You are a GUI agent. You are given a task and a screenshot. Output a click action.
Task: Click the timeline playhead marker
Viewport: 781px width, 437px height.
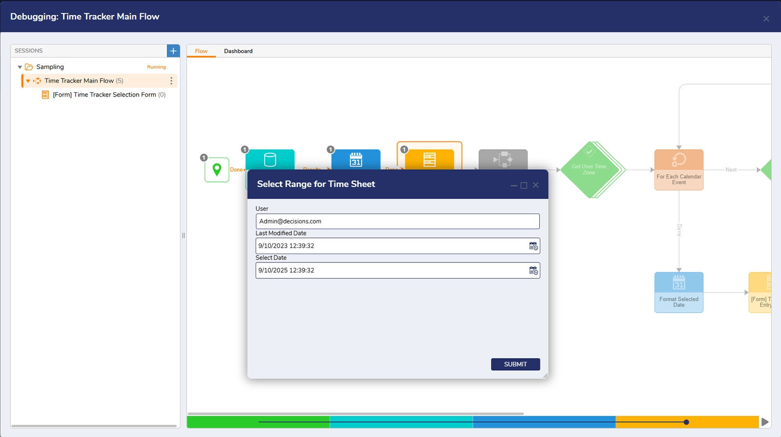pyautogui.click(x=686, y=422)
